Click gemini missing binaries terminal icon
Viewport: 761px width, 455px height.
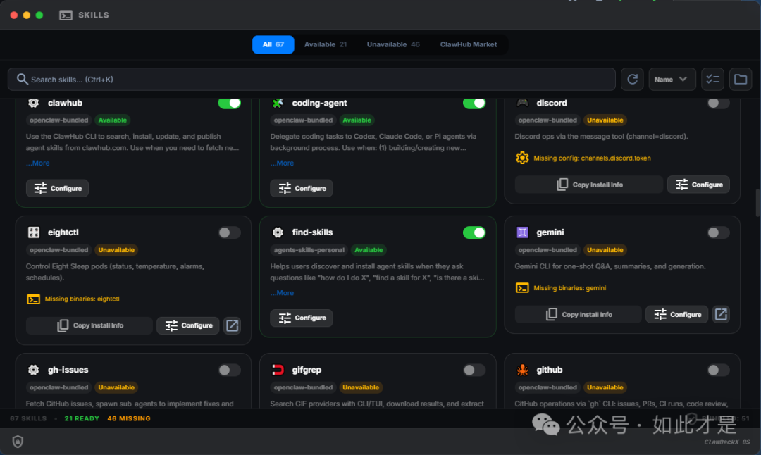pos(522,288)
